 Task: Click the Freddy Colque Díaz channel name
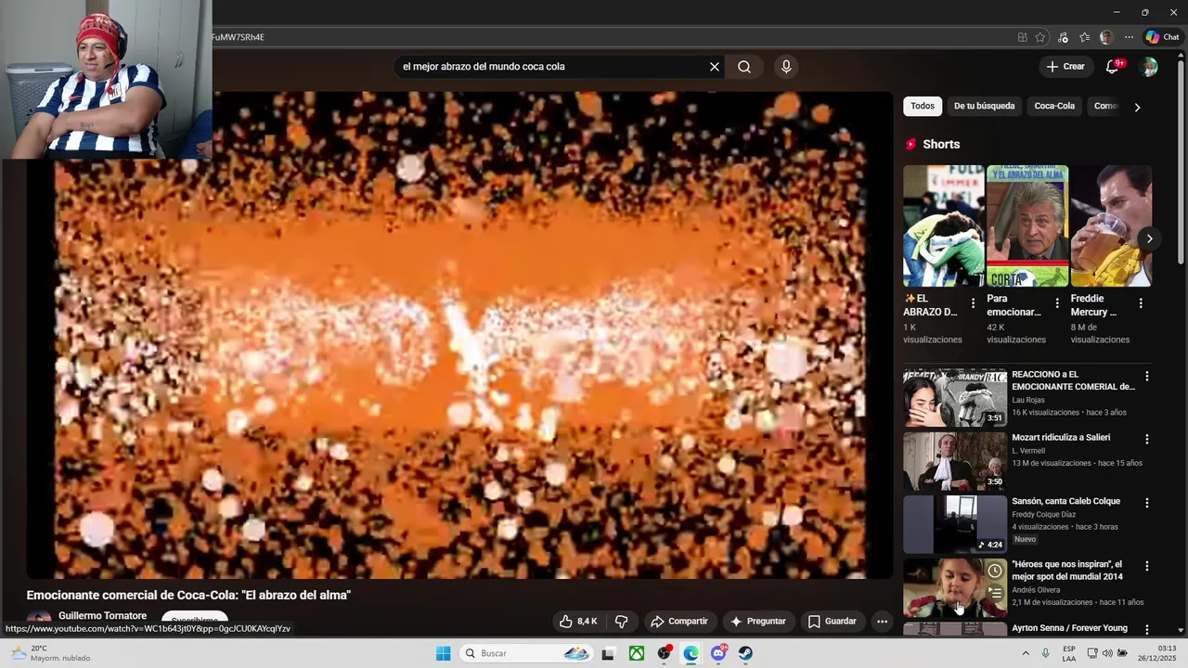pyautogui.click(x=1044, y=514)
